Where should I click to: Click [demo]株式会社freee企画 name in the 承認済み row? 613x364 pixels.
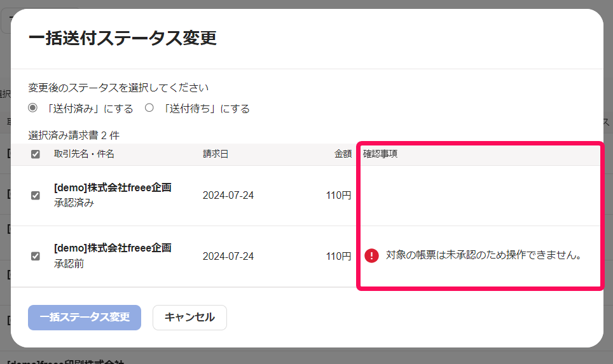pos(113,188)
